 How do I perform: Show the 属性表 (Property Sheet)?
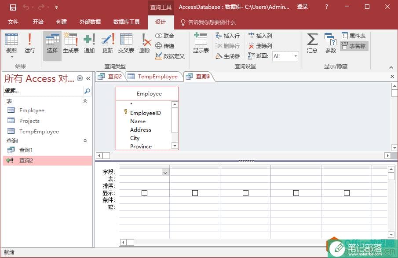point(354,36)
